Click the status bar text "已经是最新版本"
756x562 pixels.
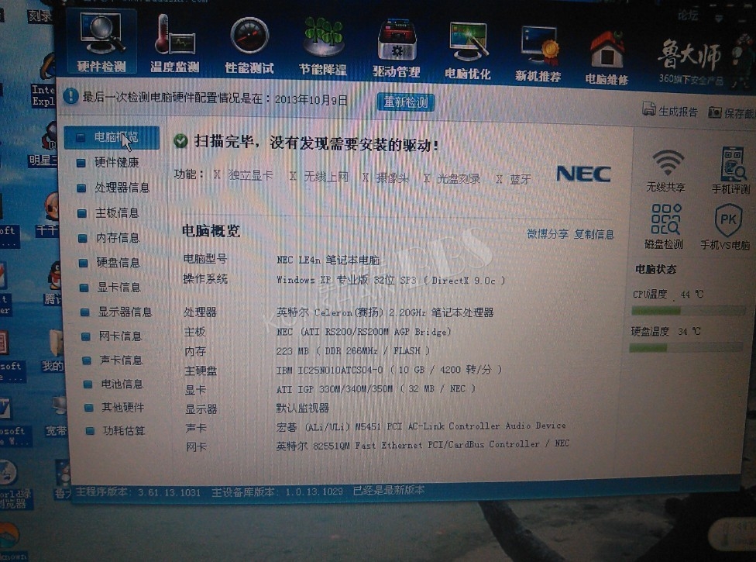pos(389,490)
